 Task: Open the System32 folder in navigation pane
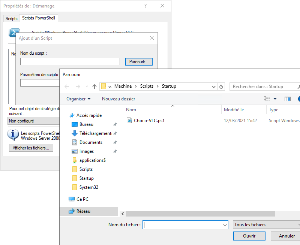click(x=89, y=187)
